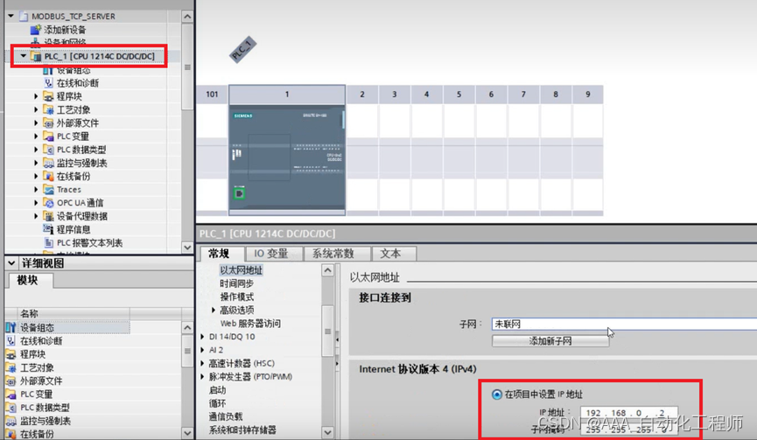Image resolution: width=757 pixels, height=440 pixels.
Task: Click the 工艺对象 folder icon in project tree
Action: [48, 110]
